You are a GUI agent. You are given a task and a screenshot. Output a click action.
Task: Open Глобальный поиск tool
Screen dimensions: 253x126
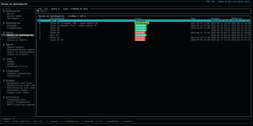tap(16, 100)
